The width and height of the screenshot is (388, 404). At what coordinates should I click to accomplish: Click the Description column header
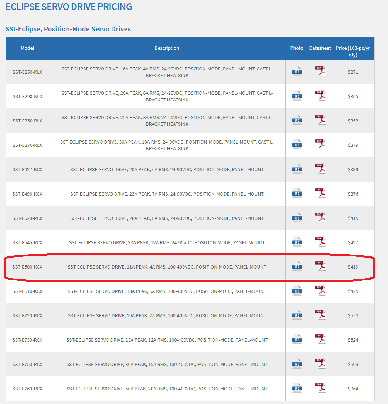167,48
